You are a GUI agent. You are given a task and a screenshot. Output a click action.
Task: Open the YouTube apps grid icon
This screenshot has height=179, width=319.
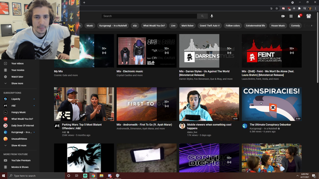click(291, 16)
